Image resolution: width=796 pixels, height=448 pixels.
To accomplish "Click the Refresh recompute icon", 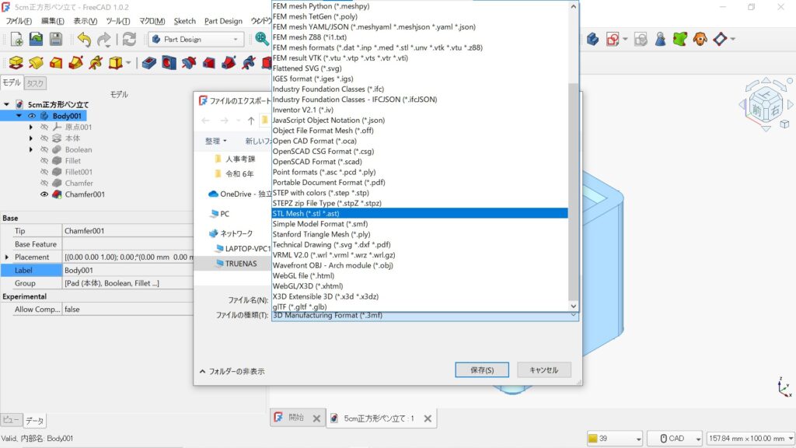I will tap(129, 39).
